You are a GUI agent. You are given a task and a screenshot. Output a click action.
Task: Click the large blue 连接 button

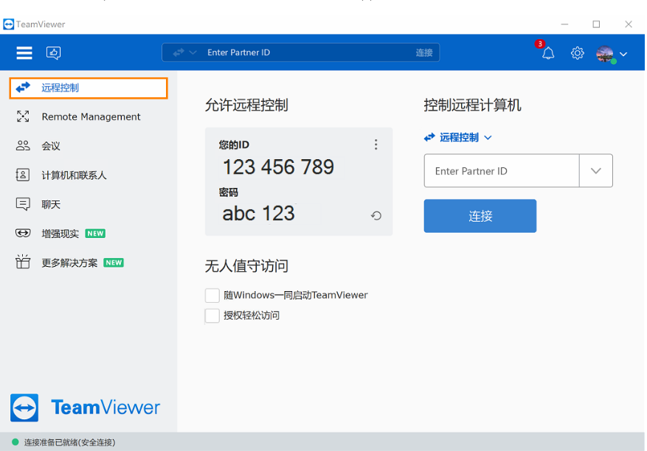pyautogui.click(x=480, y=216)
